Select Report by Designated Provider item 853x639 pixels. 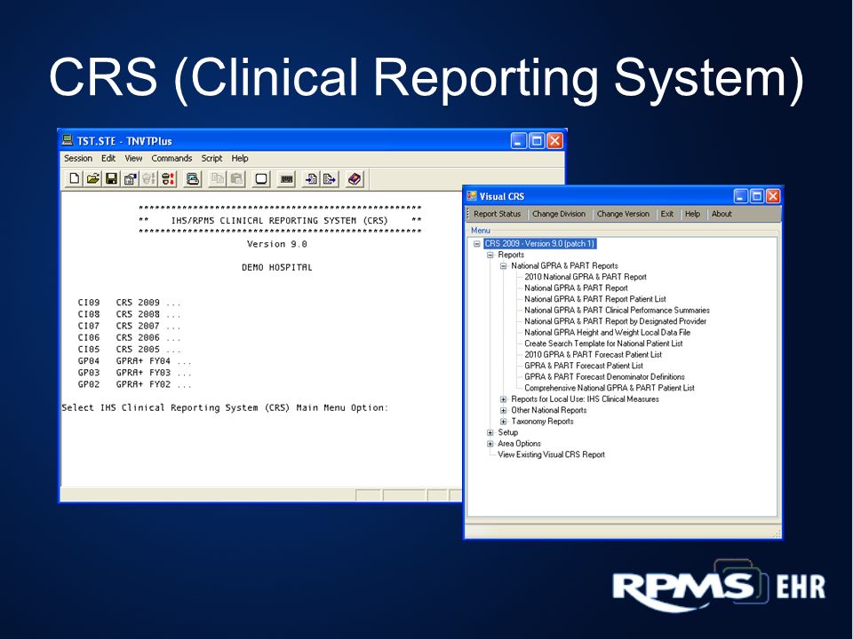point(615,321)
